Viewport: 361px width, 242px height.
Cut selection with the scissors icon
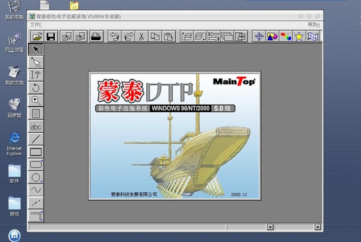[x=141, y=36]
